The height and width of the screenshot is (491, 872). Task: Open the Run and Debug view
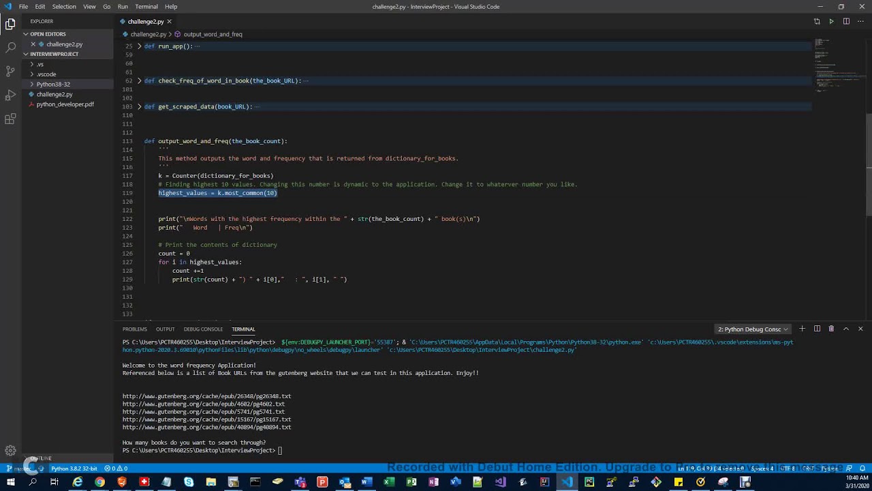click(10, 95)
